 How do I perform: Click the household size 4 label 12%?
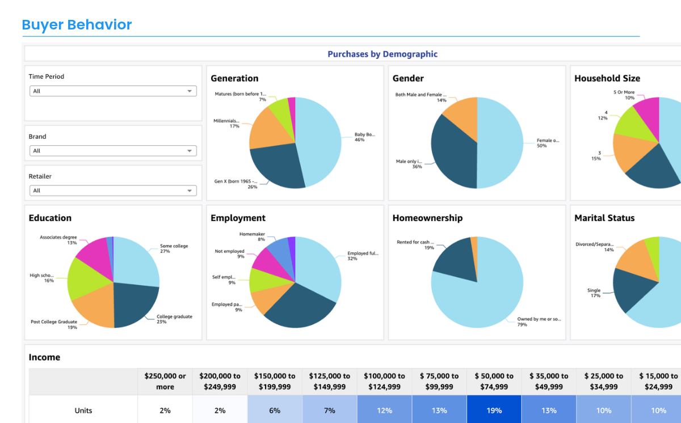603,115
